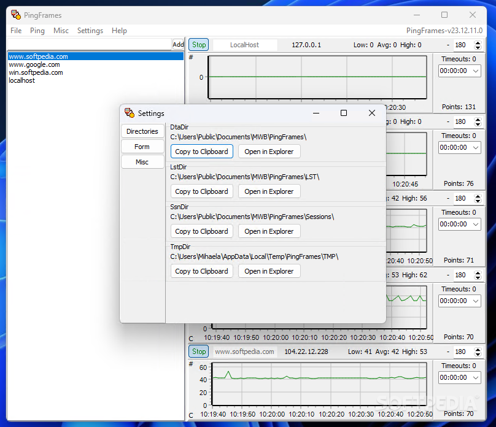The height and width of the screenshot is (427, 496).
Task: Switch to Directories tab in Settings
Action: point(142,131)
